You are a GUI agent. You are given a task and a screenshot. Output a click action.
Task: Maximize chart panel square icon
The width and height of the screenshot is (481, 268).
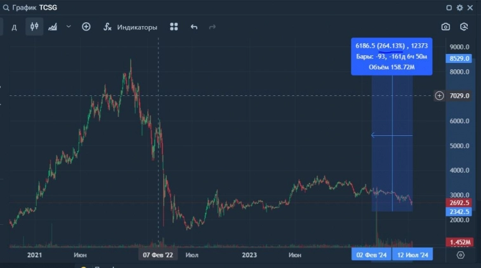click(x=449, y=8)
